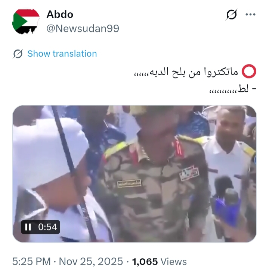
Task: Click the 0:54 video time indicator
Action: point(47,227)
